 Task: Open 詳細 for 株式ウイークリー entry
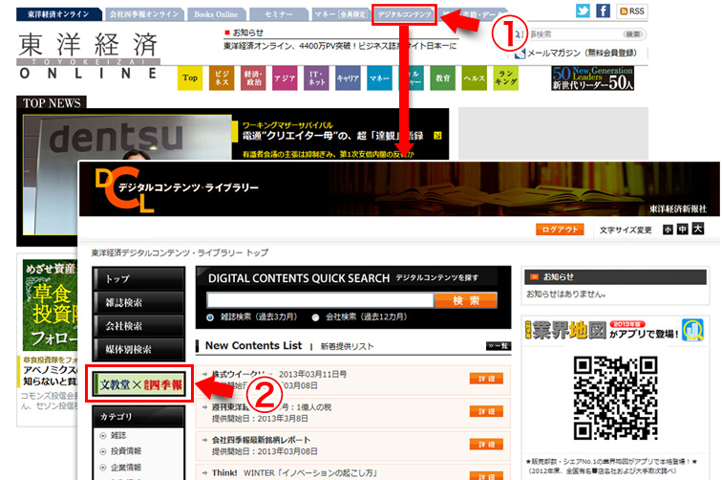486,379
